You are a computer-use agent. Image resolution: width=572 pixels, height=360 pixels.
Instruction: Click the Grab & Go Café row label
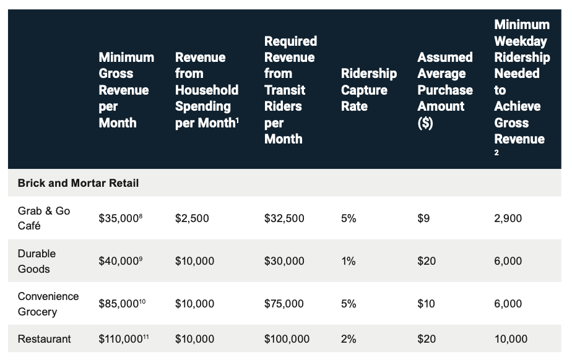click(44, 218)
